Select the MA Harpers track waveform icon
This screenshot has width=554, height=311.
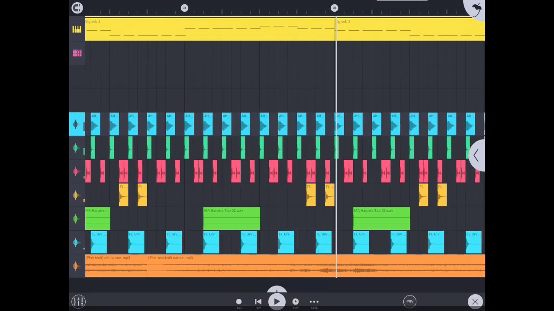coord(77,219)
